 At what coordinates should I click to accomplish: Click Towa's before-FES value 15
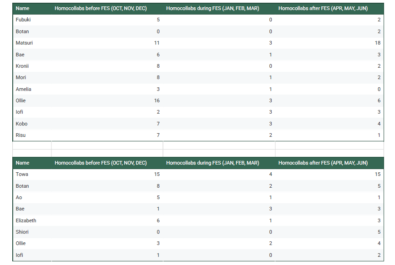157,174
